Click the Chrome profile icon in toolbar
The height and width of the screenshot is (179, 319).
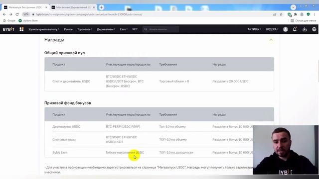pyautogui.click(x=302, y=14)
